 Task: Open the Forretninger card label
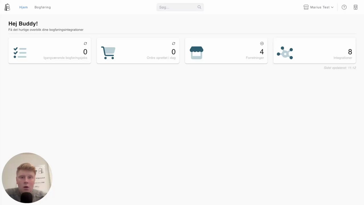(255, 58)
